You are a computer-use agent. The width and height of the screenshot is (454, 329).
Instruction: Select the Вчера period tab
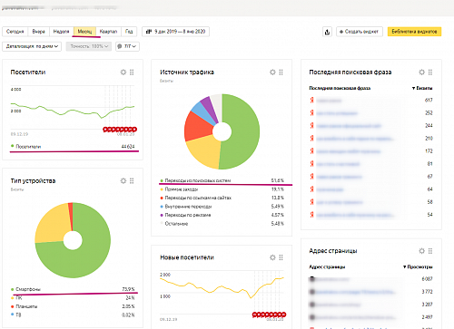[38, 32]
